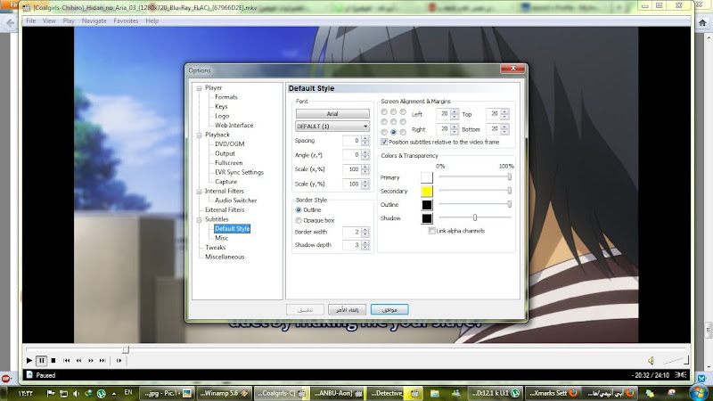Collapse the Playback tree node
Image resolution: width=713 pixels, height=401 pixels.
pyautogui.click(x=199, y=135)
